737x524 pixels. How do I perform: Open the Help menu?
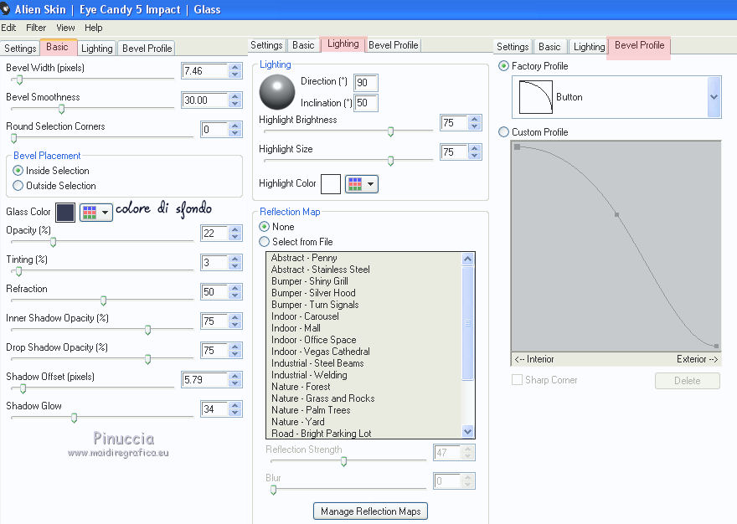pyautogui.click(x=94, y=28)
